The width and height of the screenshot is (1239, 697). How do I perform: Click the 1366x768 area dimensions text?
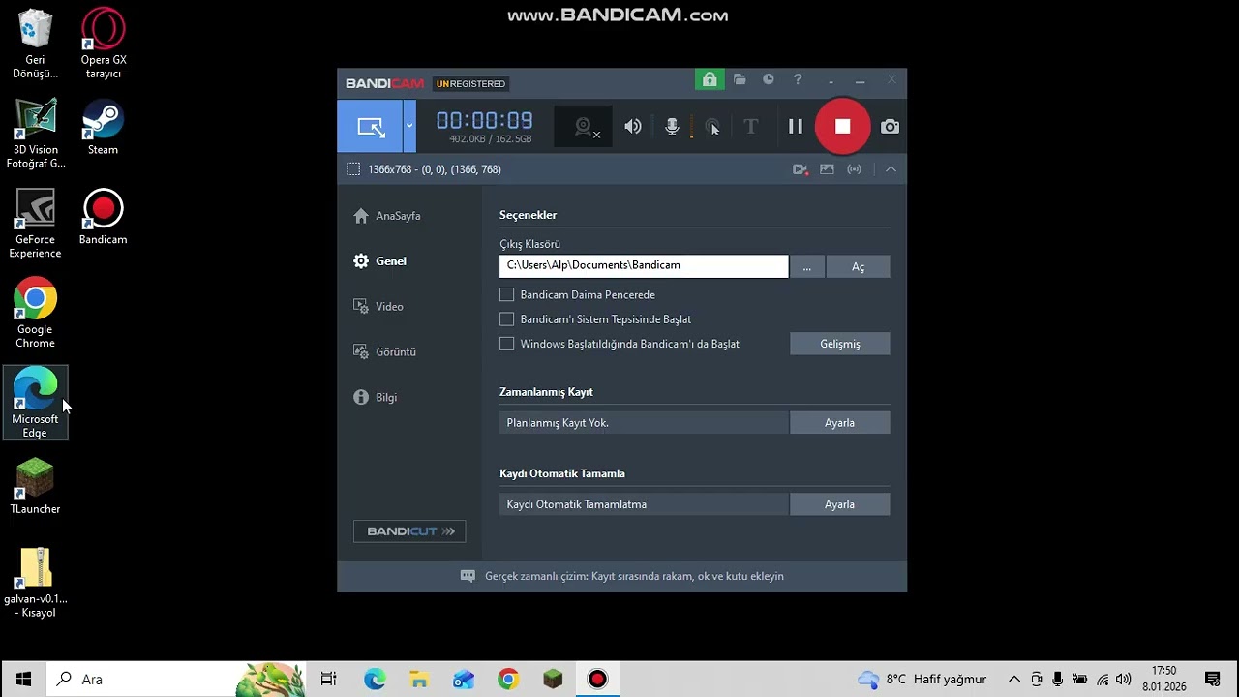tap(435, 169)
